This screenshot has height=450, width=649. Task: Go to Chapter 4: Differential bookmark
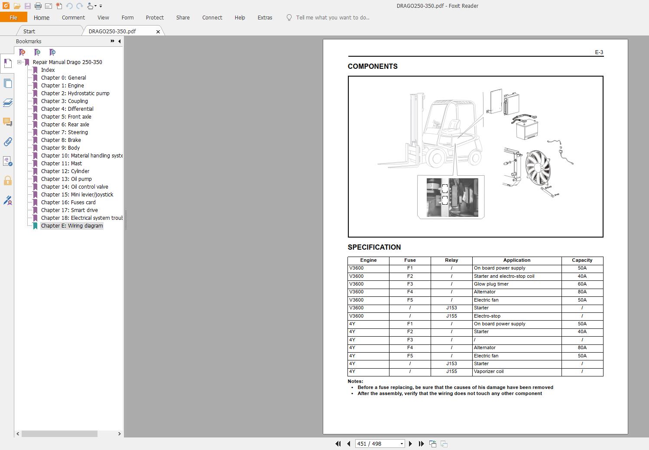coord(67,109)
